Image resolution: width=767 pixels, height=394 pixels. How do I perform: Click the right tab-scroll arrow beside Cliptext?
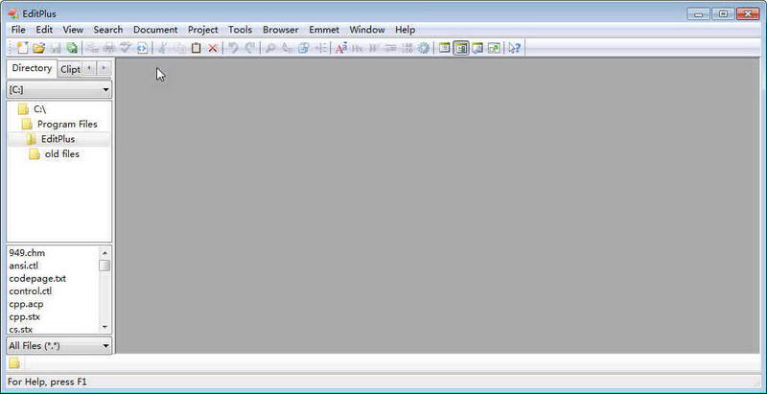point(105,68)
